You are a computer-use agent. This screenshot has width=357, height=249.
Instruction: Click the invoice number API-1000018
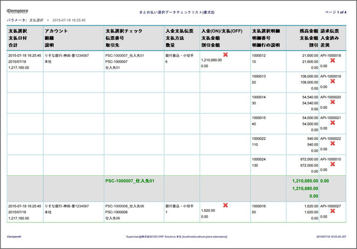[330, 55]
